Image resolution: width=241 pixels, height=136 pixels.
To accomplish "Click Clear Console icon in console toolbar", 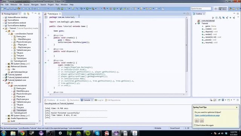I will [211, 100].
